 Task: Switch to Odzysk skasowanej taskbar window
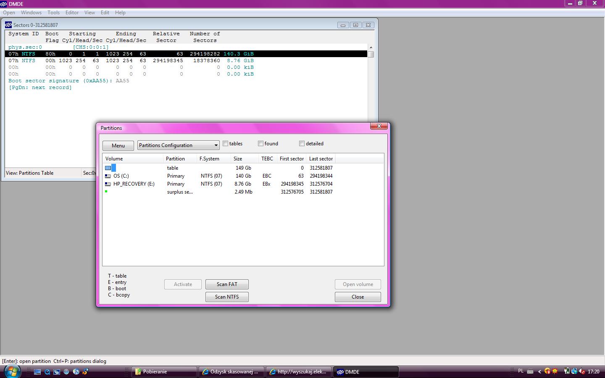232,372
